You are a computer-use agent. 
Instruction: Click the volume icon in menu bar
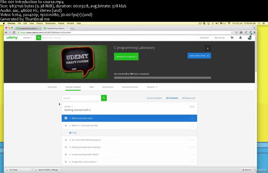tap(217, 23)
